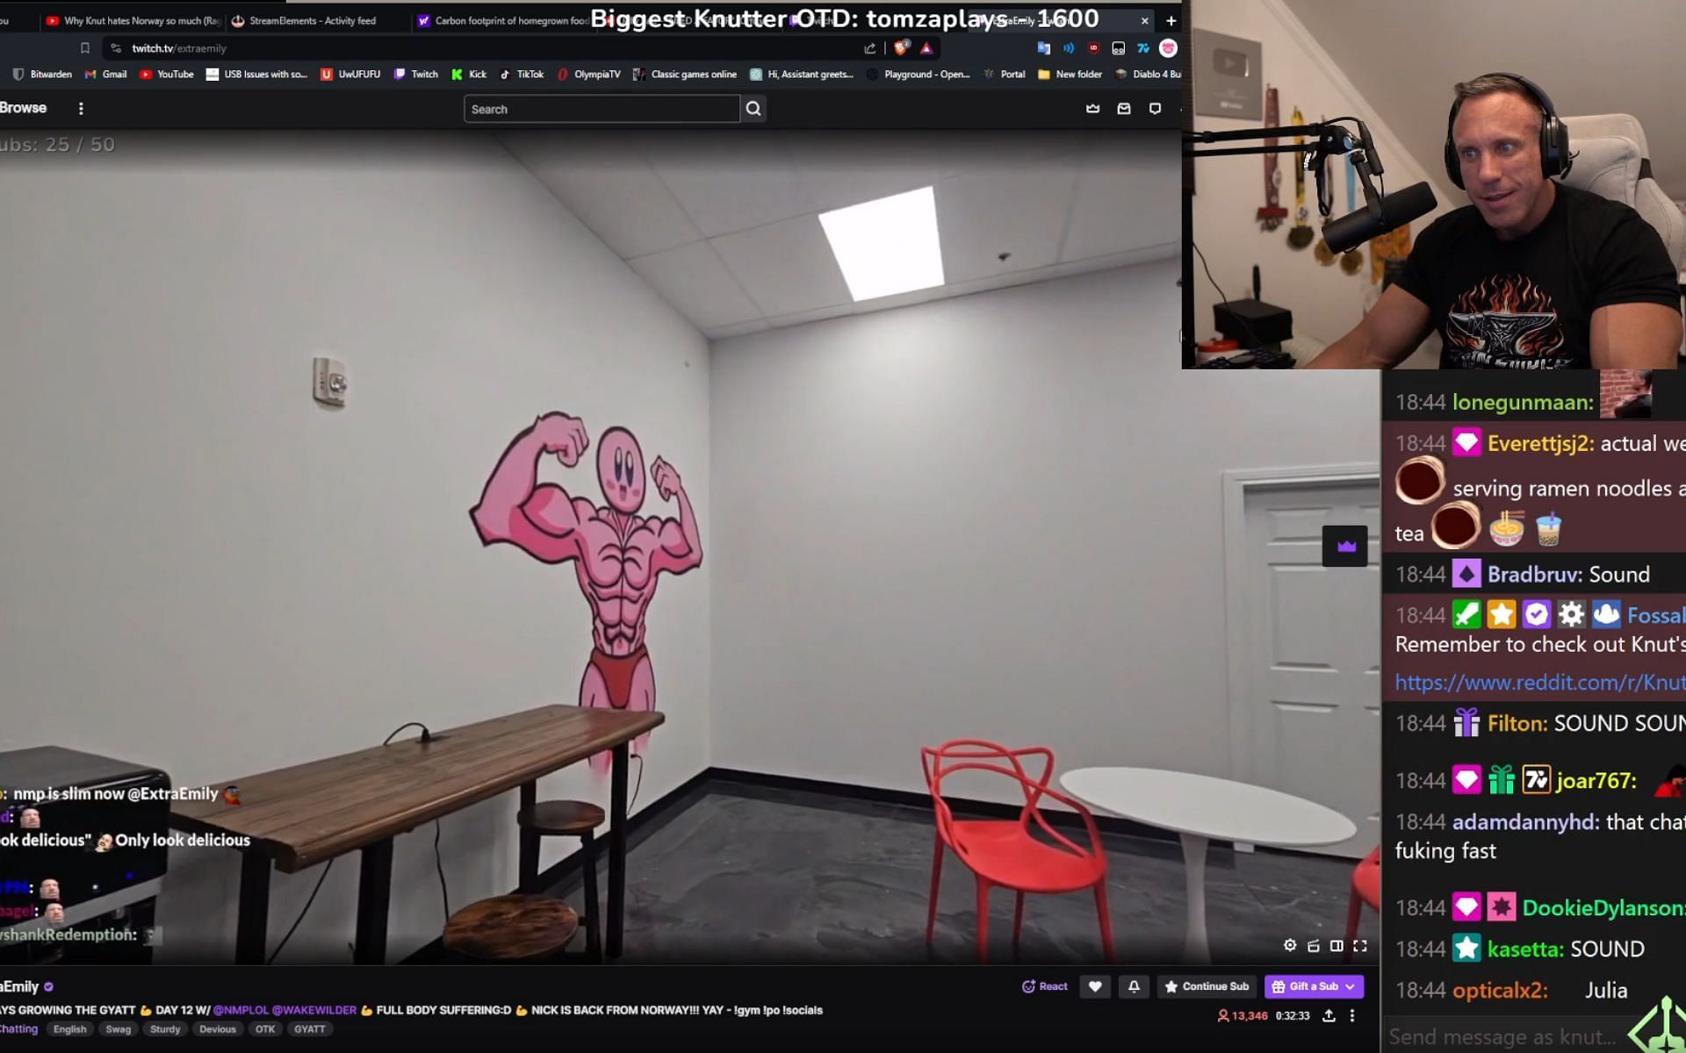Select the GYATT stream tag
The width and height of the screenshot is (1686, 1053).
click(310, 1029)
